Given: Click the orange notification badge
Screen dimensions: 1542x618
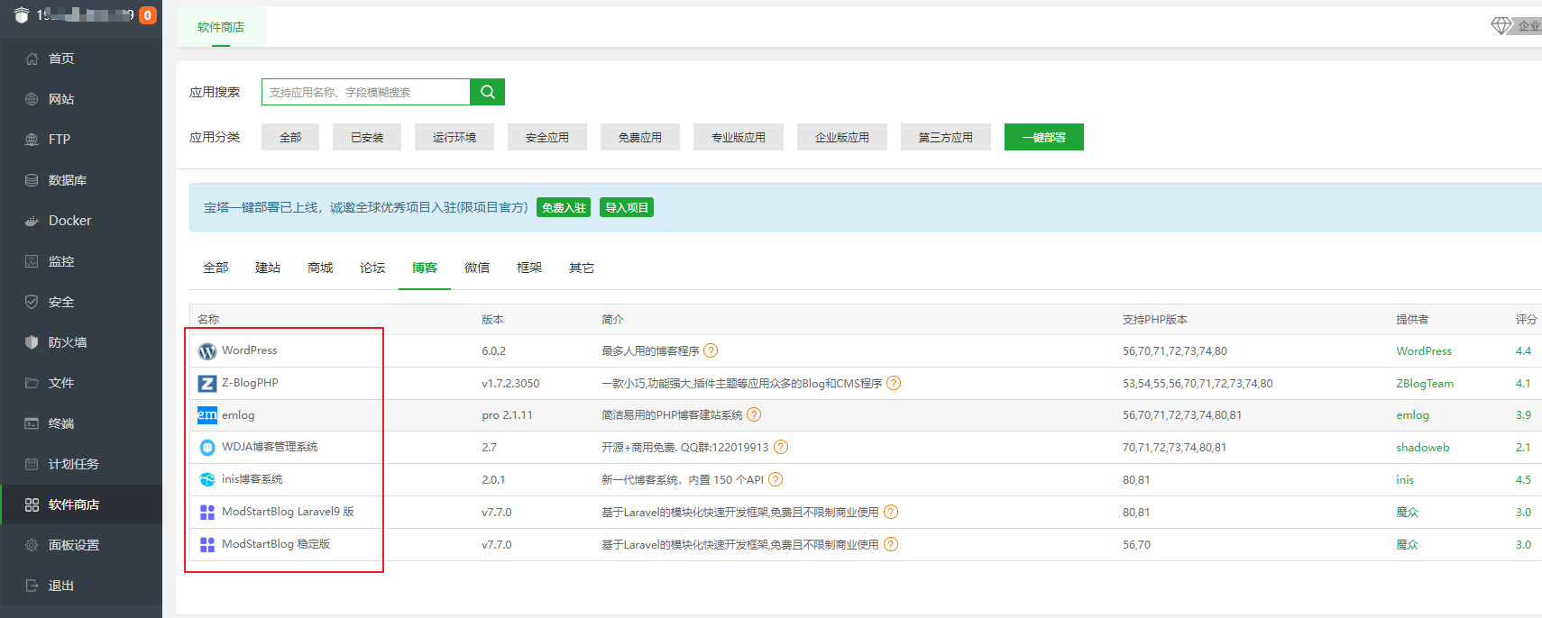Looking at the screenshot, I should coord(148,15).
